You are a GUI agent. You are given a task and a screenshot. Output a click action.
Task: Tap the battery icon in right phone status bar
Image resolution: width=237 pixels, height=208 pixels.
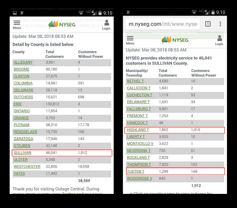pyautogui.click(x=213, y=12)
